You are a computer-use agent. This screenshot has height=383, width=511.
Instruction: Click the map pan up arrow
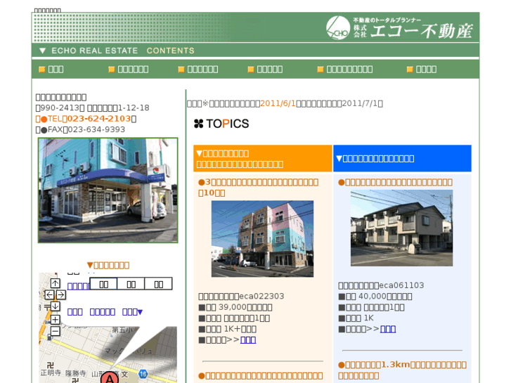point(55,283)
